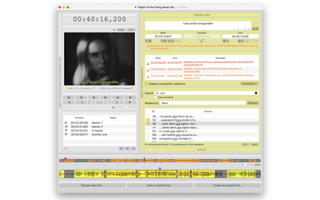Select the 'Marker 1' row in markers table

pyautogui.click(x=100, y=123)
